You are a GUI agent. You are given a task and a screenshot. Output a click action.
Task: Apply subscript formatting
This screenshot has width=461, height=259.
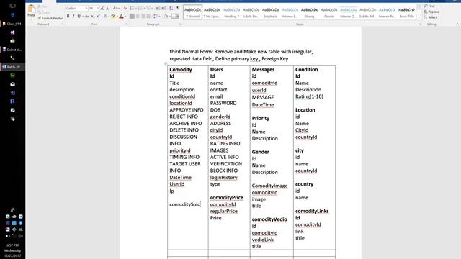[x=93, y=17]
